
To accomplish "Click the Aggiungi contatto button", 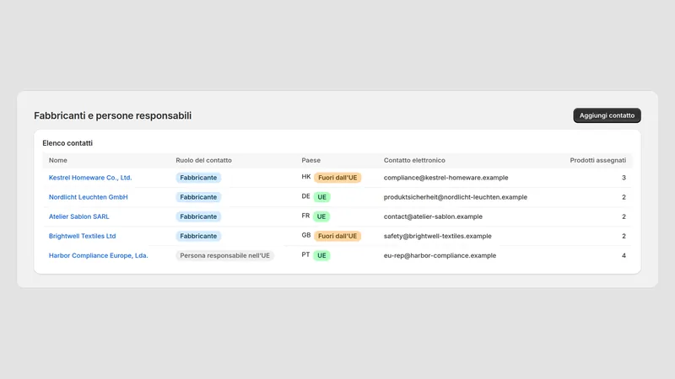I will 607,115.
